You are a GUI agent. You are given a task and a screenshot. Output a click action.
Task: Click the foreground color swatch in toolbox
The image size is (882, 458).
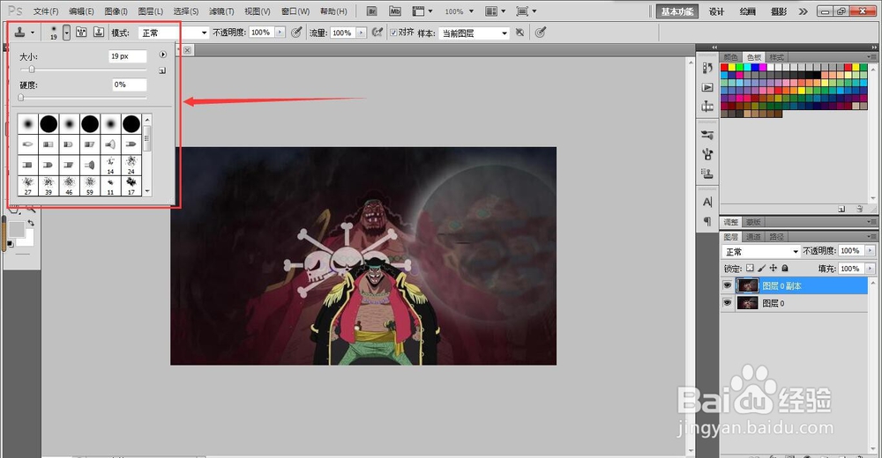click(x=16, y=229)
